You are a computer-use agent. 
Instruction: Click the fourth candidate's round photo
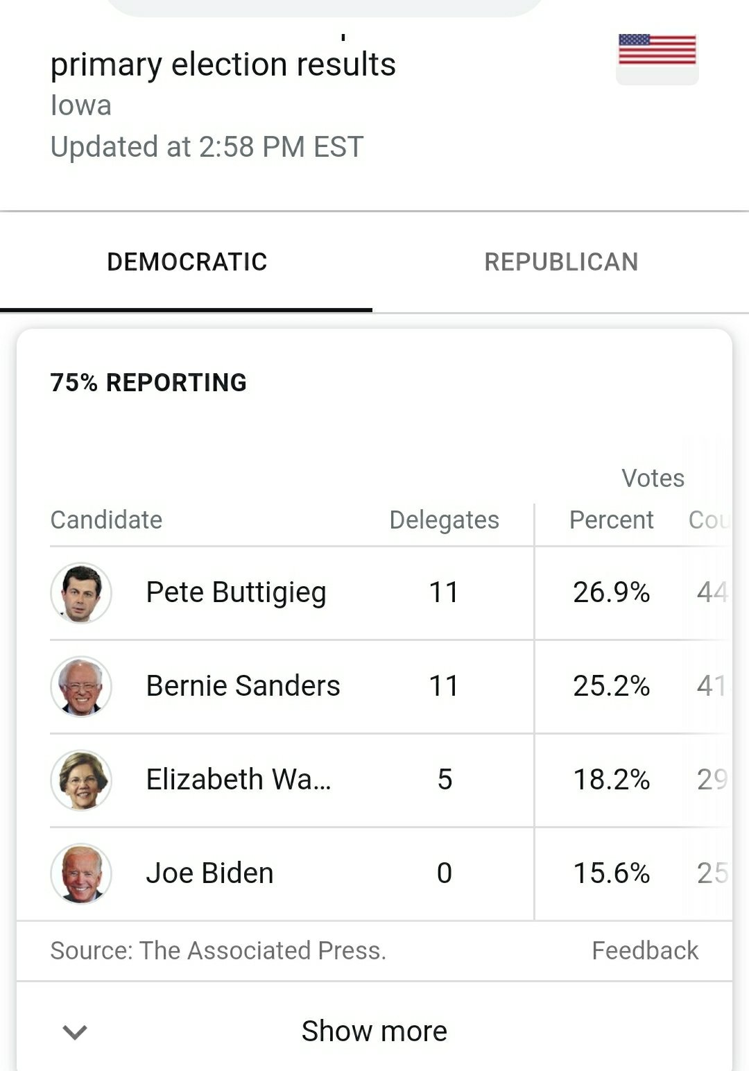[x=81, y=874]
